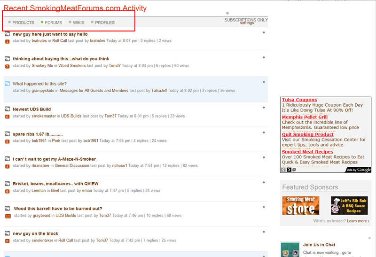This screenshot has height=257, width=376.
Task: Click the previous-ad arrow in the Google ads box
Action: 283,170
